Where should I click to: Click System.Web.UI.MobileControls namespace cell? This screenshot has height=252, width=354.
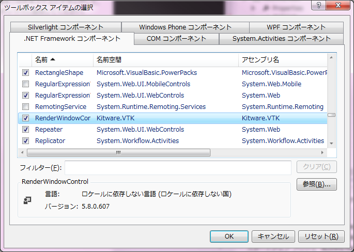tap(143, 84)
